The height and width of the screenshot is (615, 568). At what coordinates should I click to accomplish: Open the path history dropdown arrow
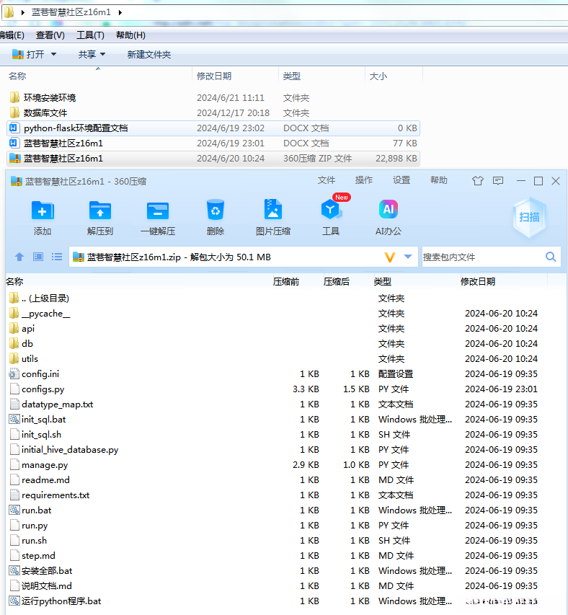(x=408, y=257)
